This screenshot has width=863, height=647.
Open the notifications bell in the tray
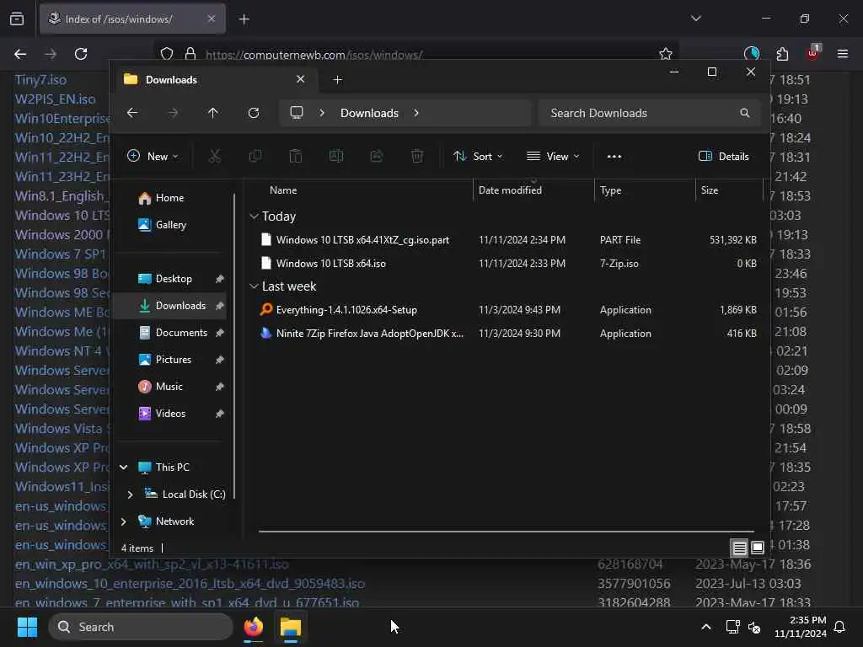click(840, 627)
